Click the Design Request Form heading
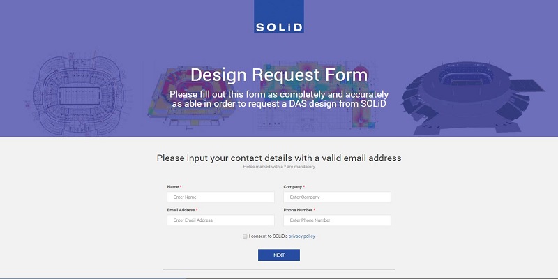The height and width of the screenshot is (279, 558). pos(279,75)
